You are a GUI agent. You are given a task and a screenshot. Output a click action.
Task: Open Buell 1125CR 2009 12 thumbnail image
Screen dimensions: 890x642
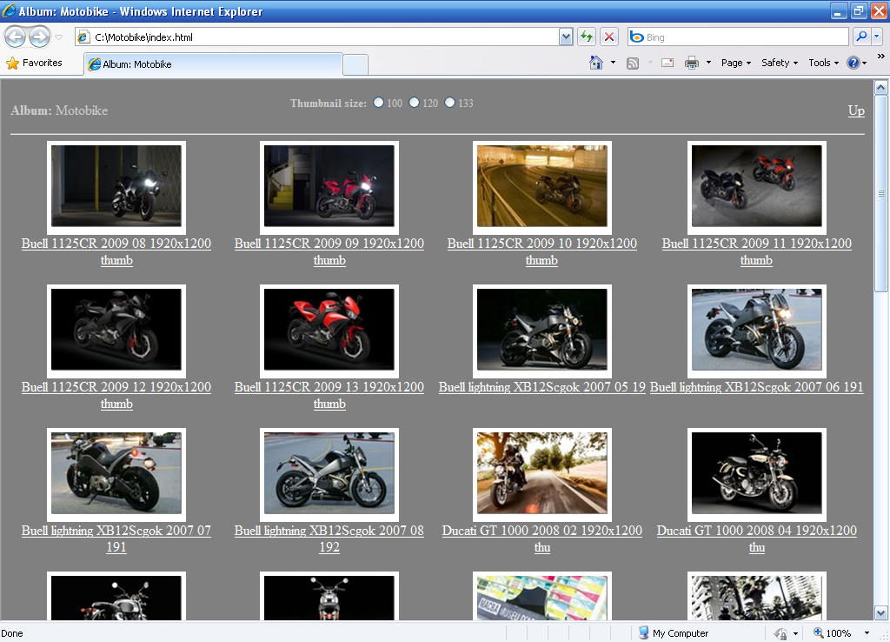click(116, 330)
